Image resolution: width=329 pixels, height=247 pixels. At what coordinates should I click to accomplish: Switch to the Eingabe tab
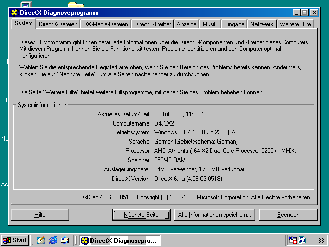234,24
